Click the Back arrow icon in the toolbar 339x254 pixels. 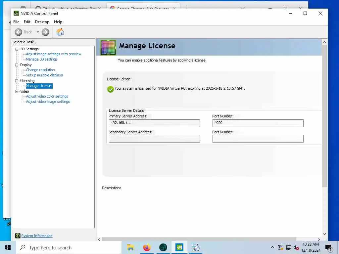19,32
